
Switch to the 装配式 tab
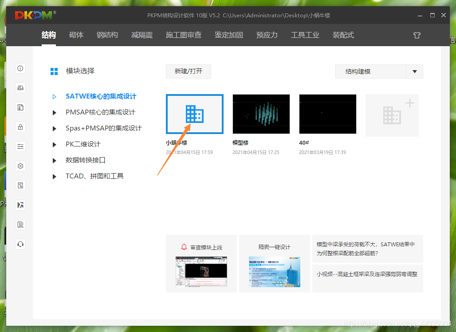click(343, 35)
